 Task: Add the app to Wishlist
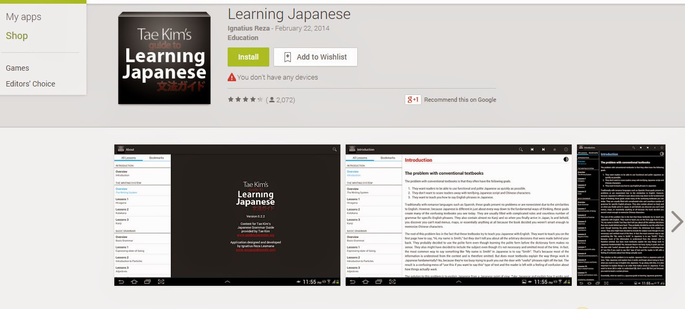point(315,57)
